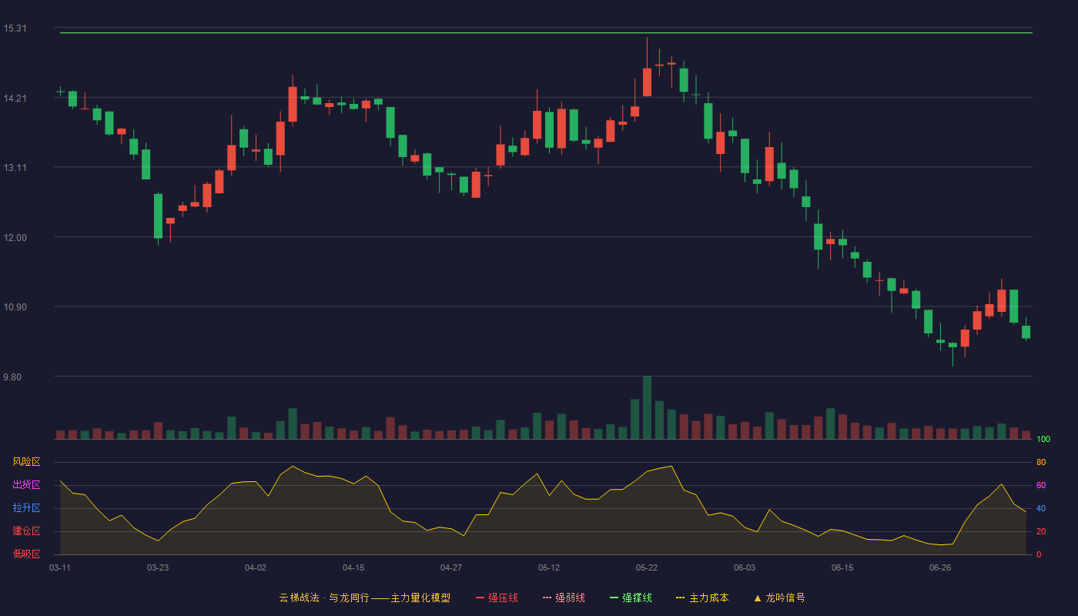Toggle the 主力成本 legend entry
1078x616 pixels.
(x=702, y=598)
